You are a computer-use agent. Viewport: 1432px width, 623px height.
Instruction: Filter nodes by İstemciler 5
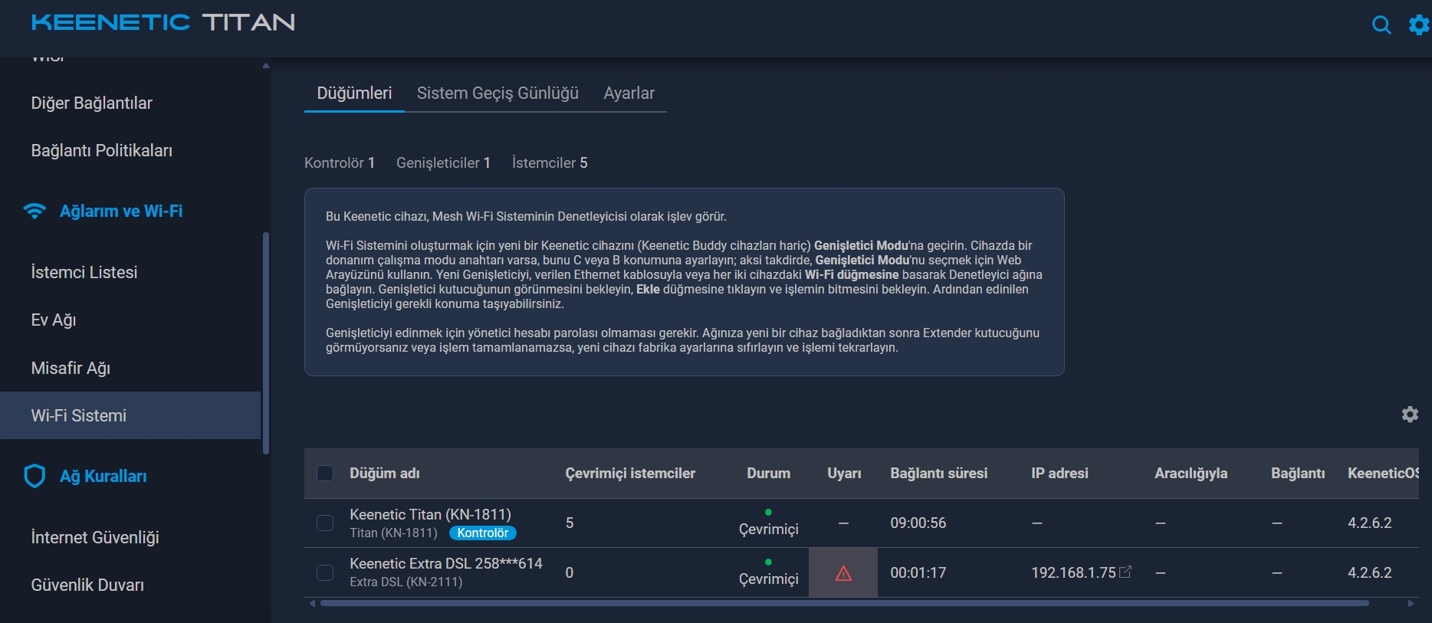[550, 162]
